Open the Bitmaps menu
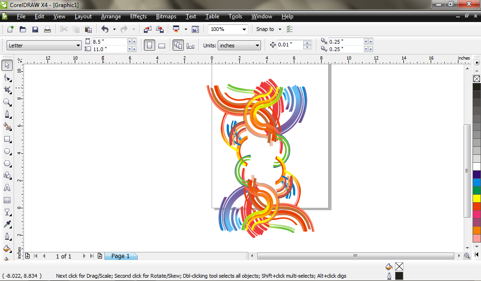Viewport: 481px width, 281px height. pos(166,16)
